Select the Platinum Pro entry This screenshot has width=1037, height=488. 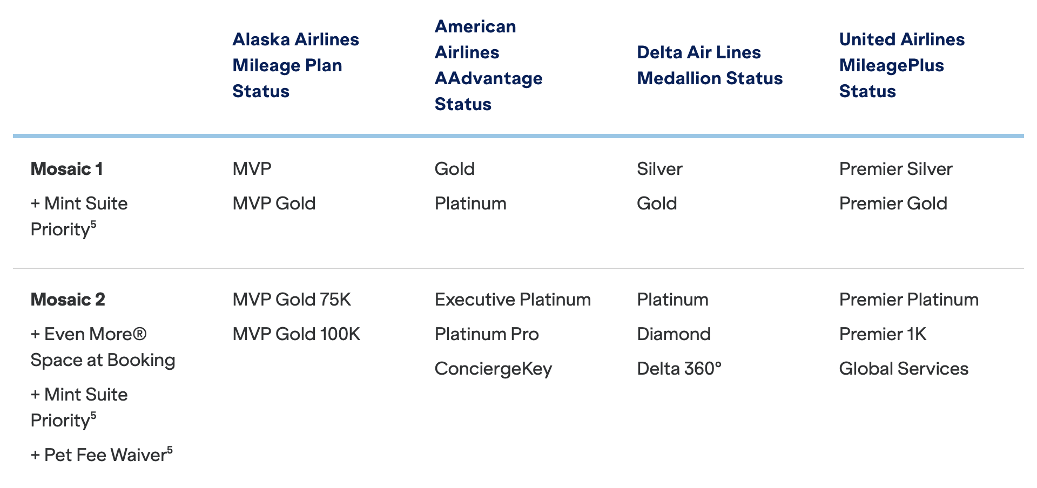coord(487,334)
